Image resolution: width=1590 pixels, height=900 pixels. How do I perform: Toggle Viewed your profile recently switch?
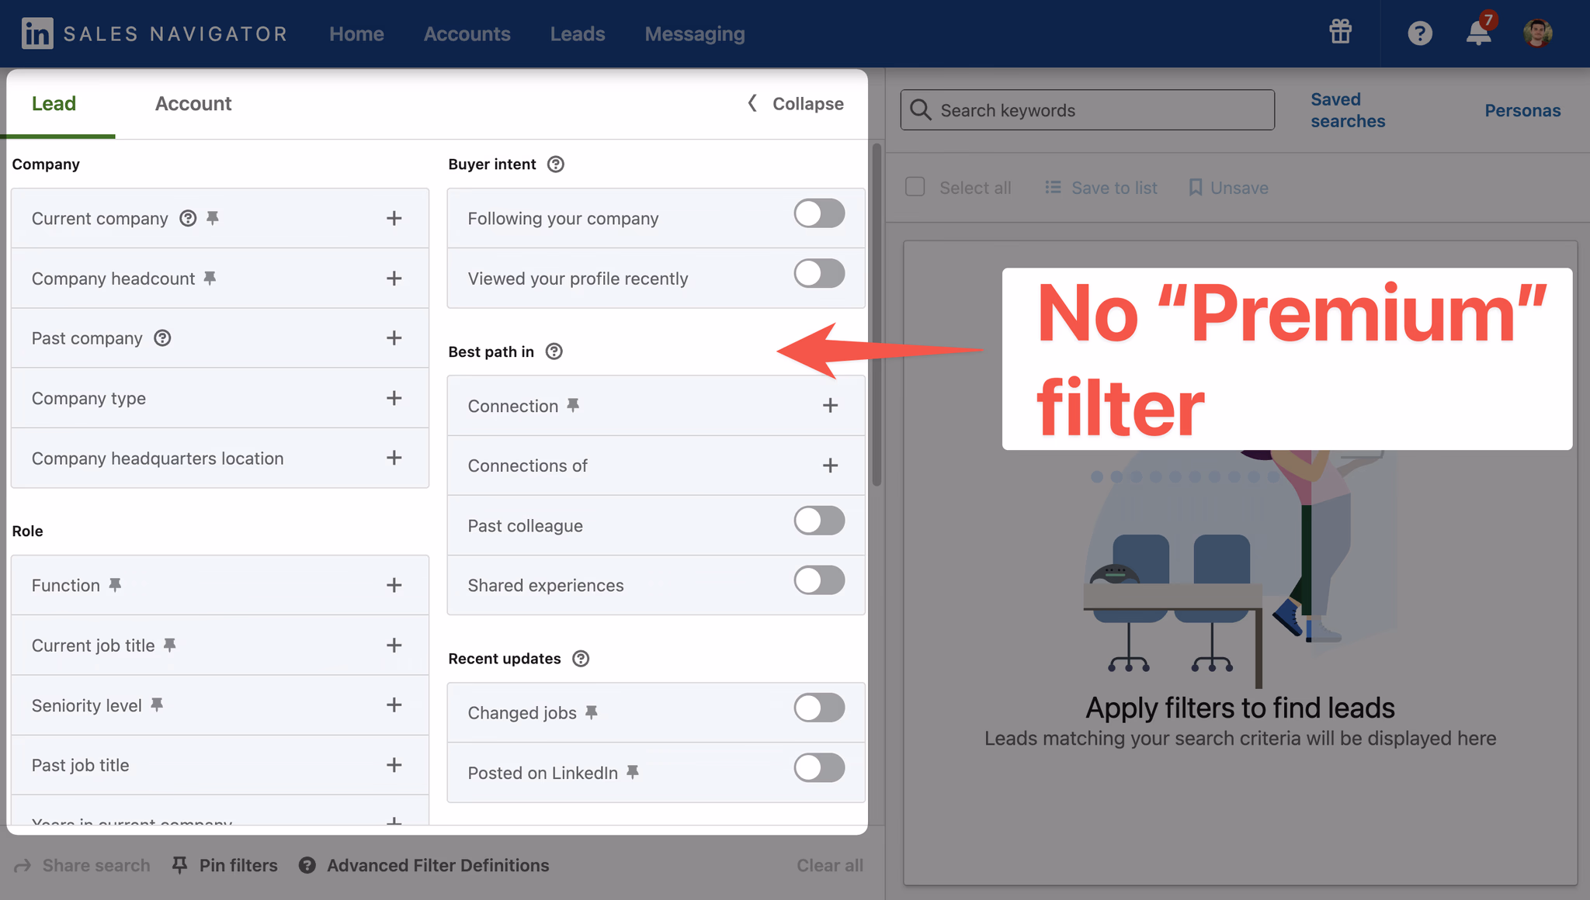(819, 273)
